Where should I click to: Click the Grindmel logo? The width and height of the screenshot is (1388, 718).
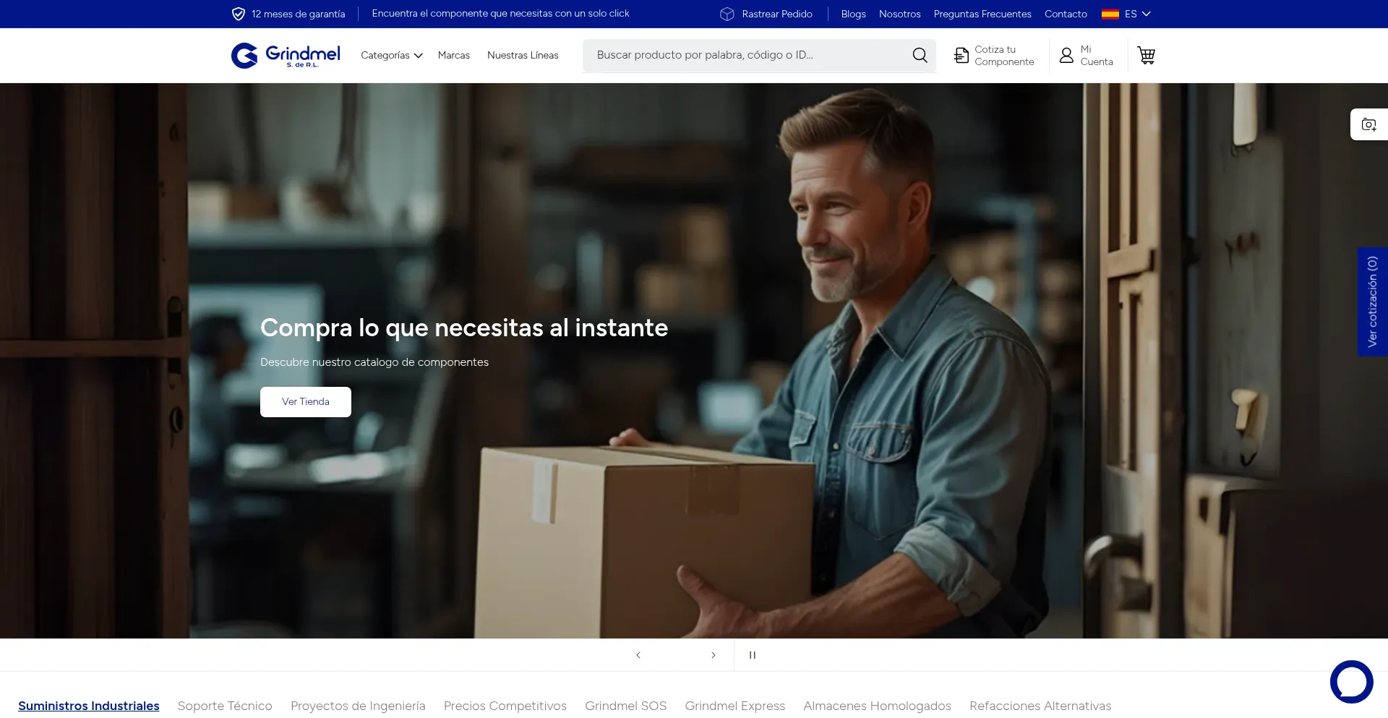click(285, 56)
